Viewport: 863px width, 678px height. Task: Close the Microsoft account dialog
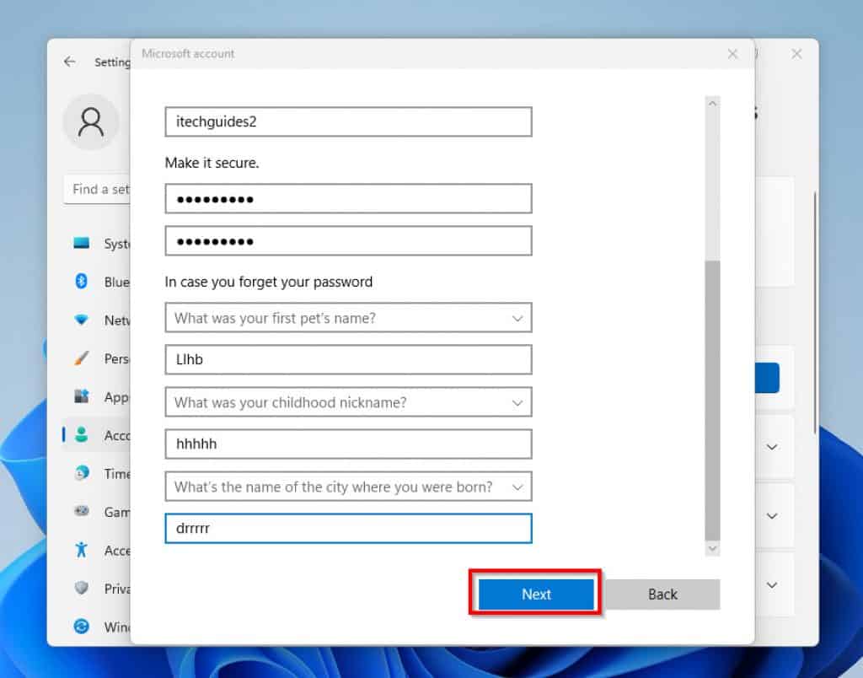click(732, 54)
